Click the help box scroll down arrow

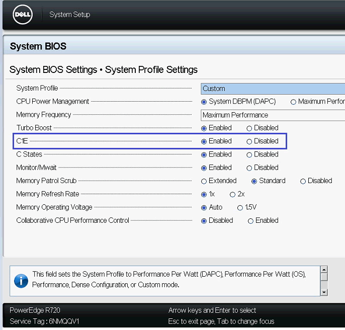click(x=324, y=292)
